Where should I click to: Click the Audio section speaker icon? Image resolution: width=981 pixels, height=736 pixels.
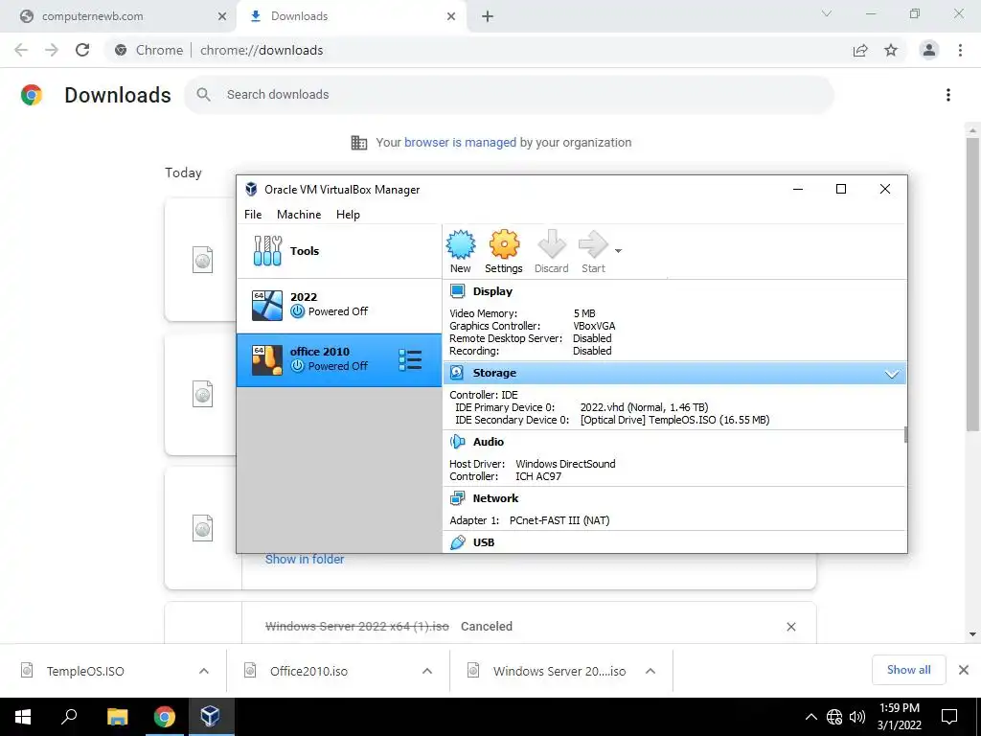pos(457,442)
